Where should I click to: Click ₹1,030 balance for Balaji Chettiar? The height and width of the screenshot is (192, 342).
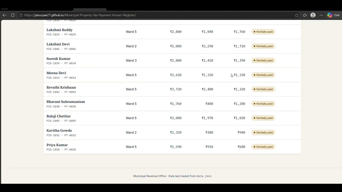click(239, 118)
